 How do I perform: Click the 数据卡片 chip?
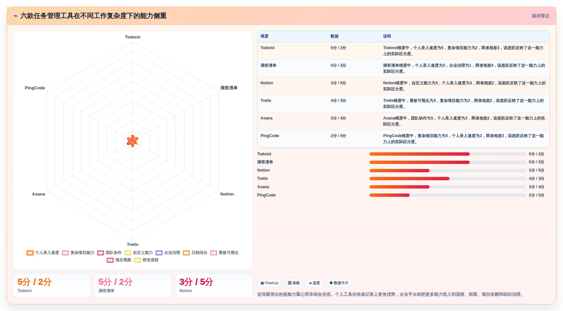(x=339, y=283)
